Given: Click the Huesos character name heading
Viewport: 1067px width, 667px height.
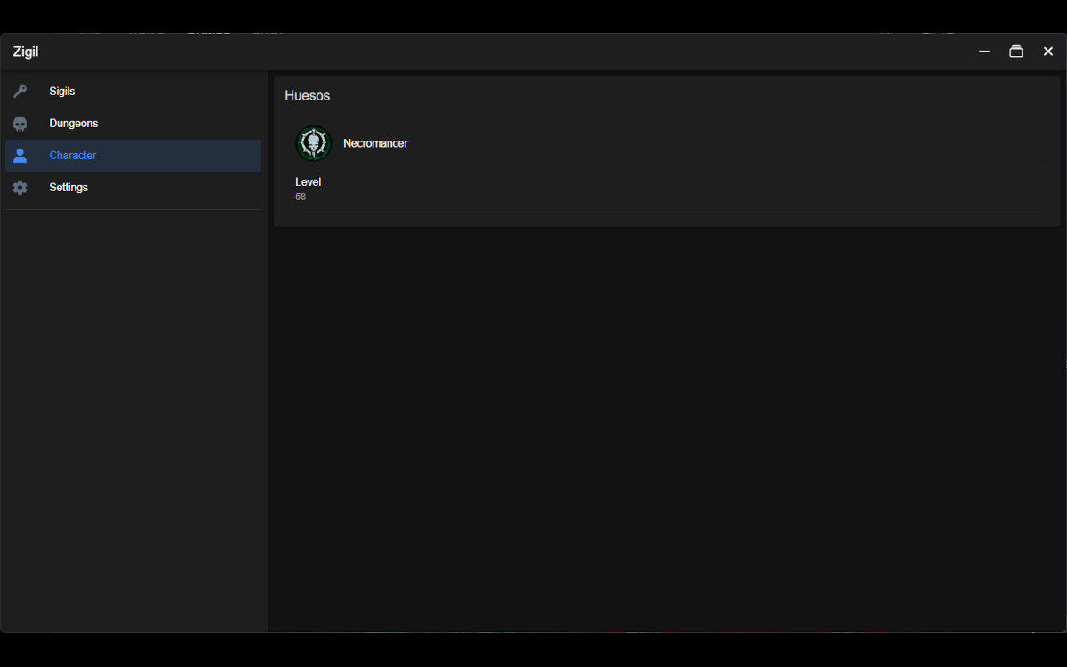Looking at the screenshot, I should (x=308, y=96).
